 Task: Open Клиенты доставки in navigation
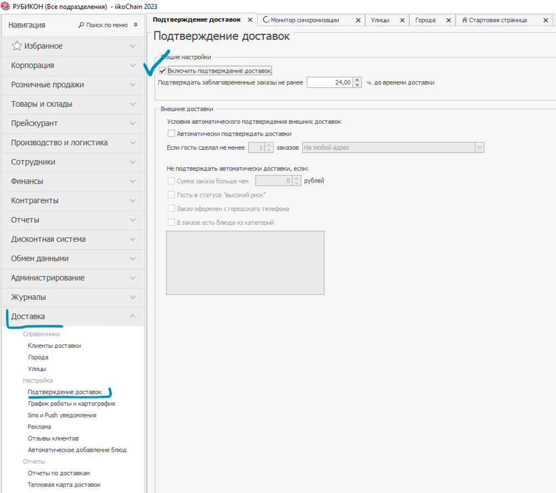coord(54,346)
